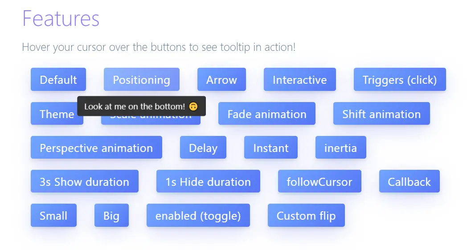Select the 1s Hide duration button
Viewport: 471px width, 250px height.
coord(208,181)
